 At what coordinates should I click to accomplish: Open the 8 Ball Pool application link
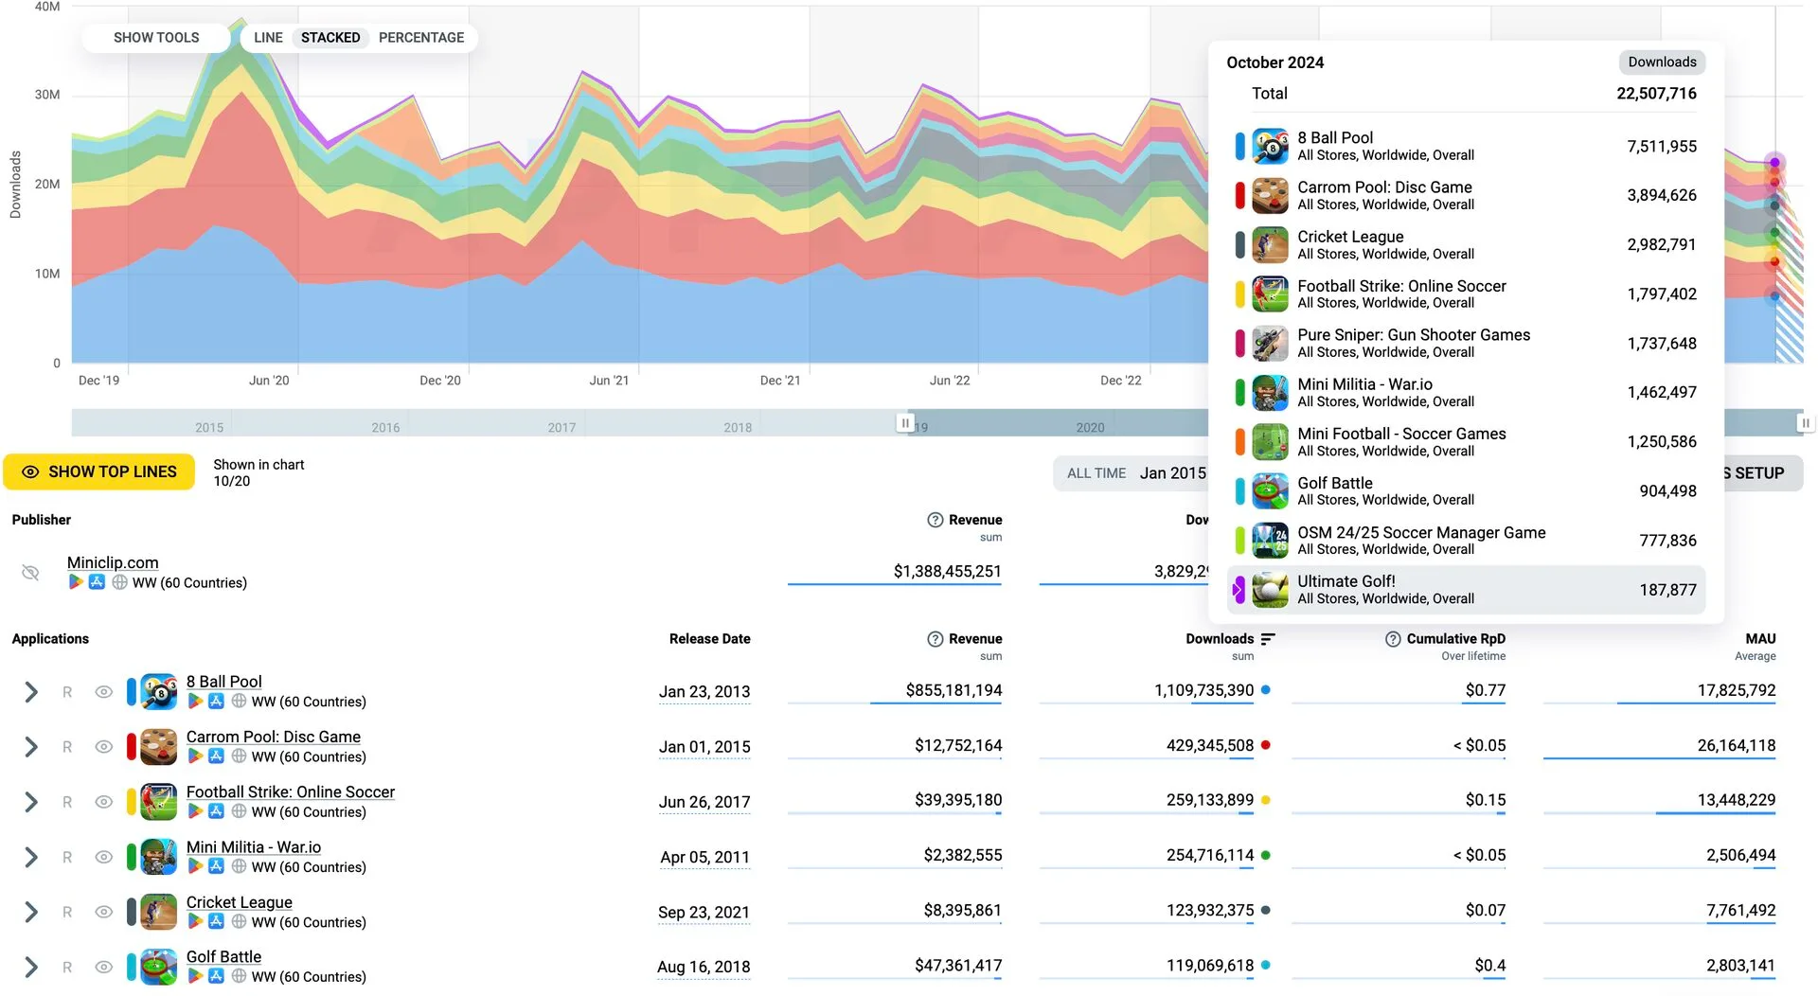pyautogui.click(x=224, y=682)
